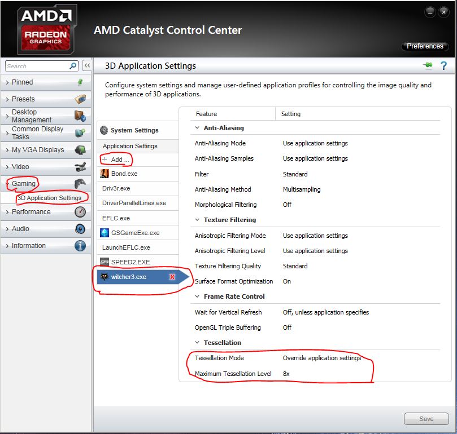457x434 pixels.
Task: Expand the Video section
Action: point(7,167)
